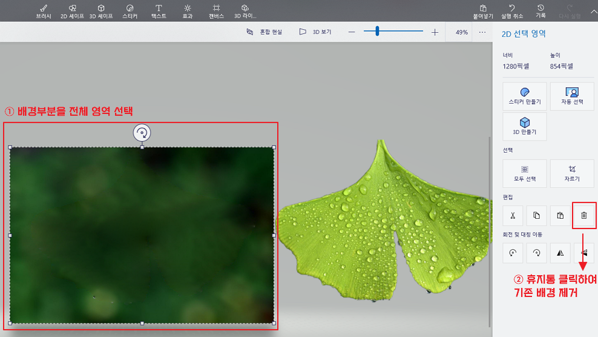Viewport: 598px width, 337px height.
Task: Click the height value 854픽셀
Action: pos(562,67)
